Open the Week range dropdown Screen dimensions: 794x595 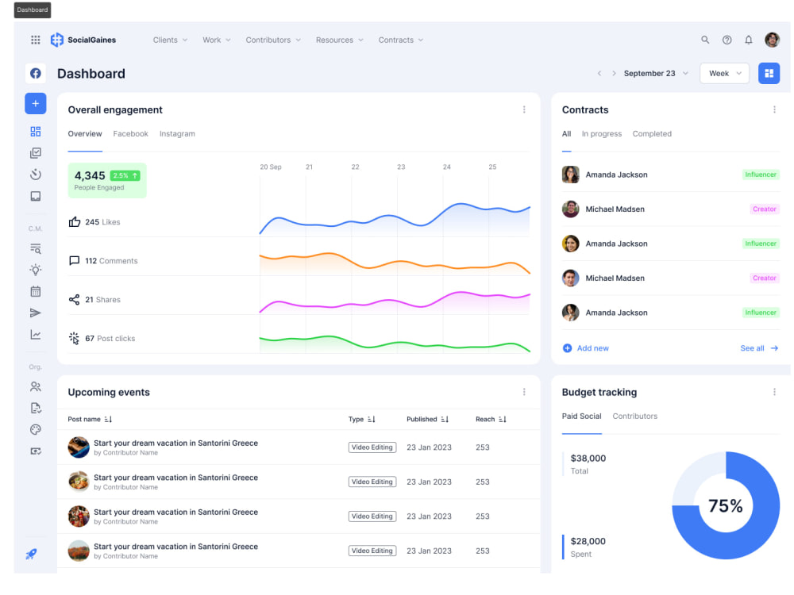pyautogui.click(x=725, y=73)
